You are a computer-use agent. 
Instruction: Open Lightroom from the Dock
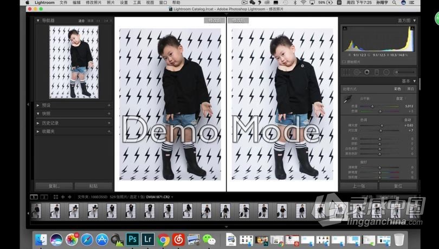pyautogui.click(x=148, y=239)
